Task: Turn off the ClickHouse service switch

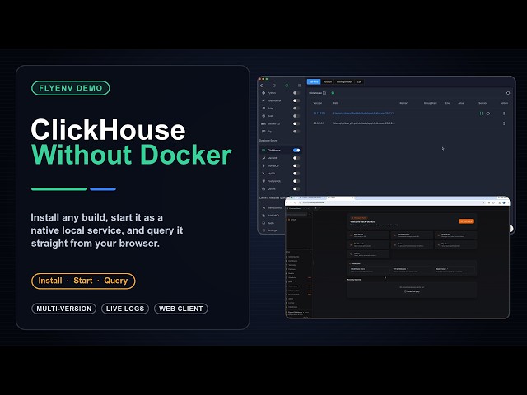Action: 296,150
